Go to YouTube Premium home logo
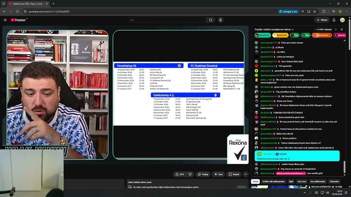This screenshot has width=351, height=197. click(x=19, y=20)
